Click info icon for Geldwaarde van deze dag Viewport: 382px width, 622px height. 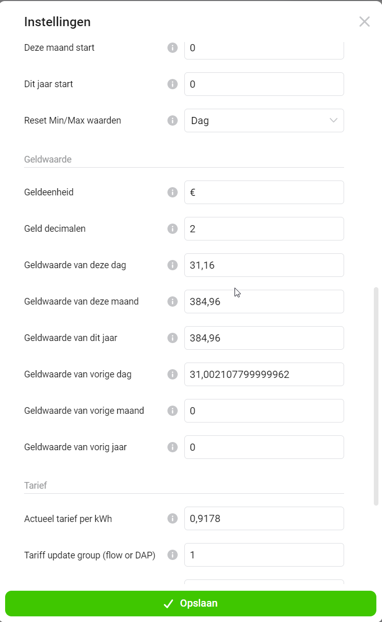[173, 265]
